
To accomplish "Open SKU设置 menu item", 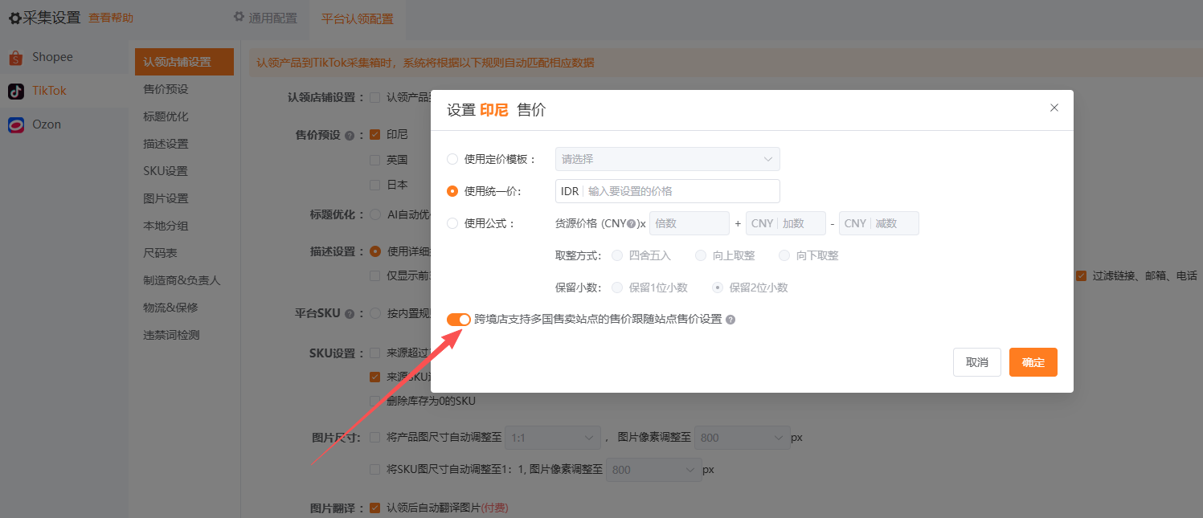I will (x=184, y=171).
